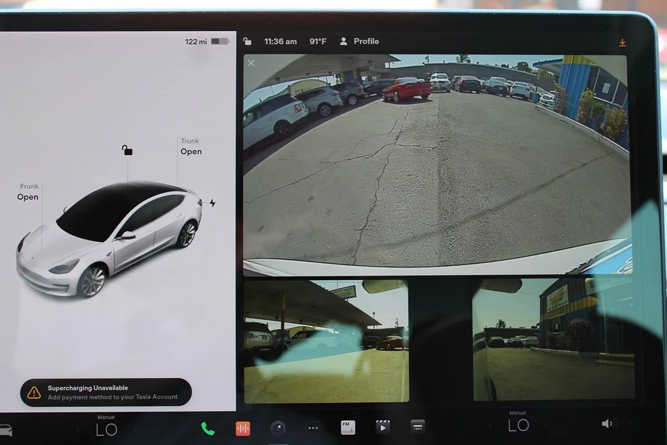
Task: Open the orange audio waveform app
Action: pos(243,428)
